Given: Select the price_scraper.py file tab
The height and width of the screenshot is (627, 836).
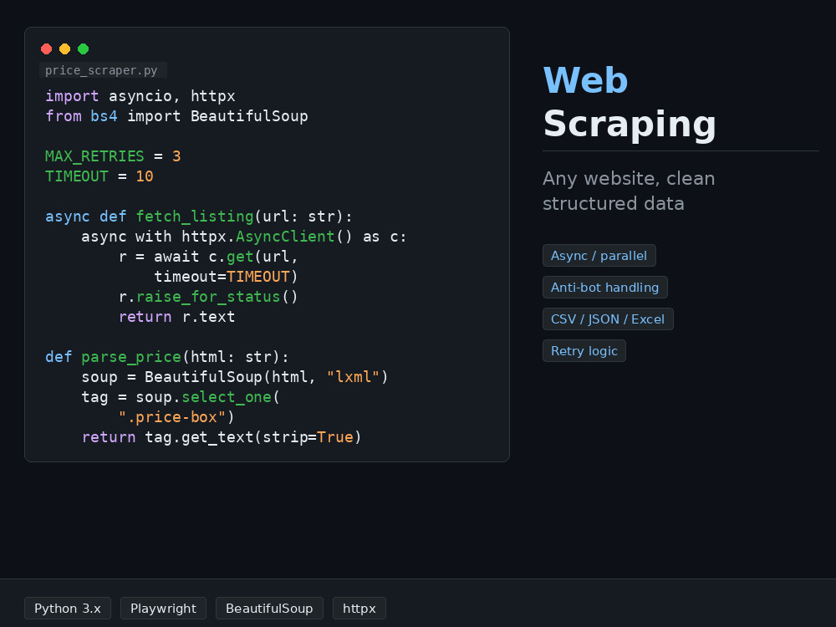Looking at the screenshot, I should (x=103, y=70).
